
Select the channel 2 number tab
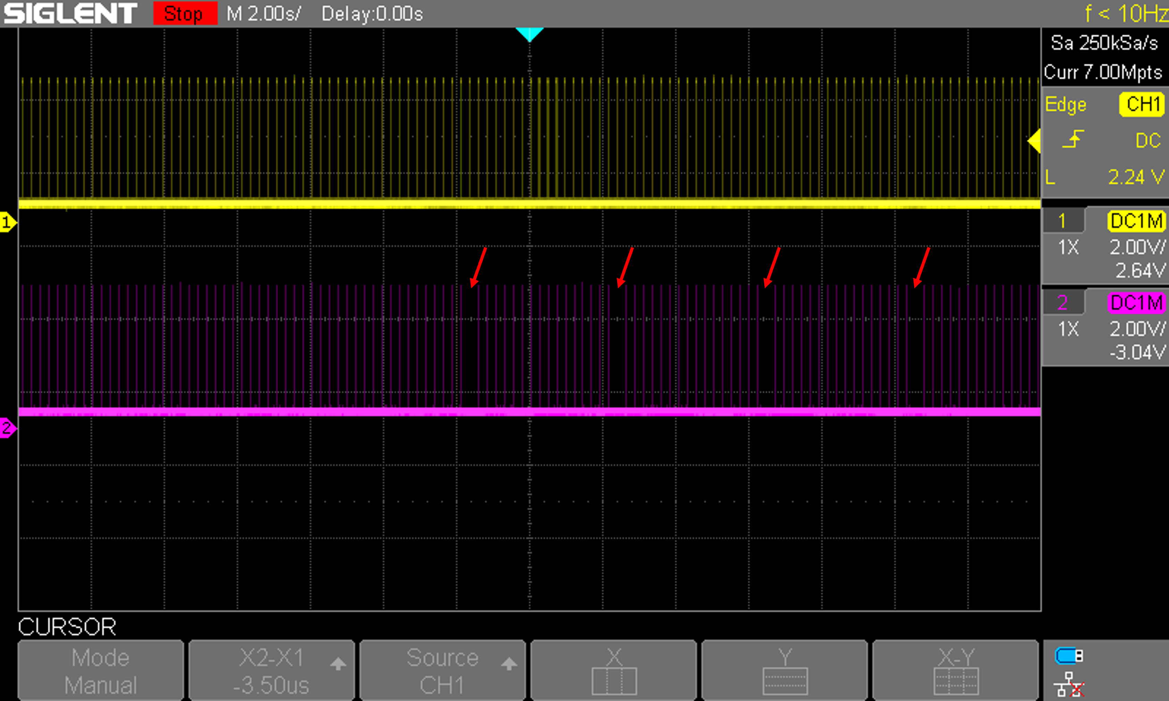click(x=1063, y=302)
